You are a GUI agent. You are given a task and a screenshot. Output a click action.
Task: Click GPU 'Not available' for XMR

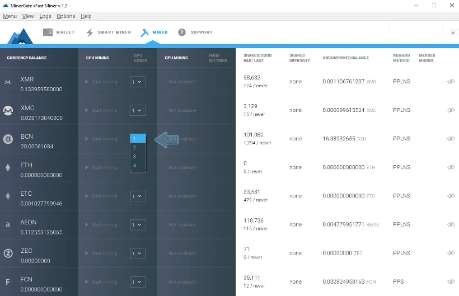tap(182, 82)
